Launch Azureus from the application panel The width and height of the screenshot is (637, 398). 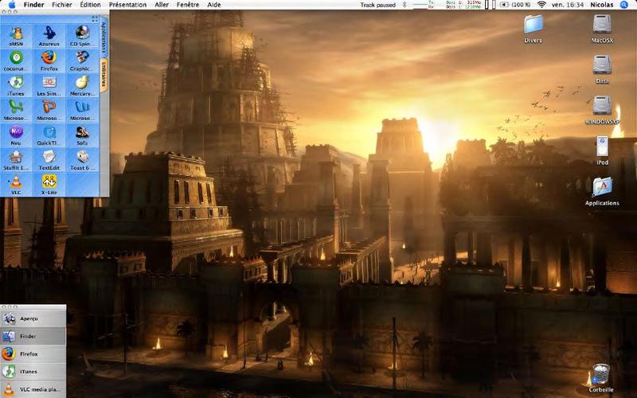(x=49, y=36)
